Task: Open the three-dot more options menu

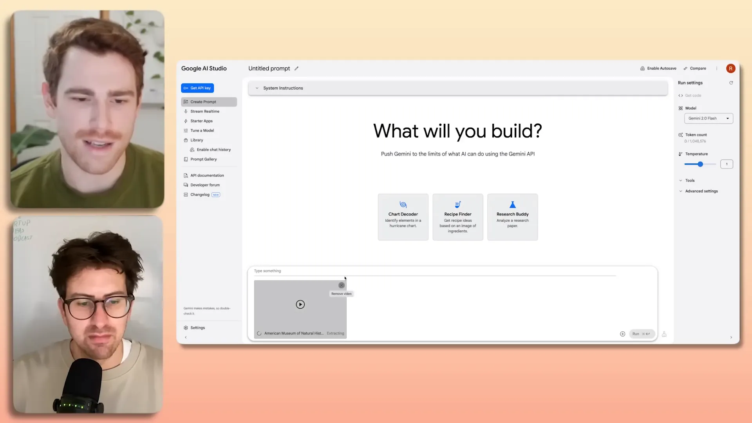Action: click(717, 69)
